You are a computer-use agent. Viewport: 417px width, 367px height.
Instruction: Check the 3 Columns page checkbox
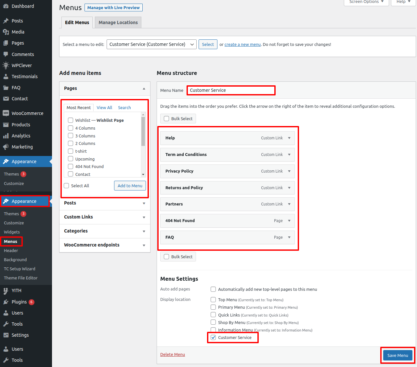71,135
